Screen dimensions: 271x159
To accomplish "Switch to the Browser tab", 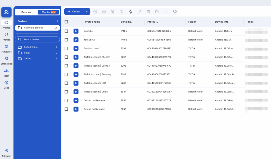I will coord(26,12).
